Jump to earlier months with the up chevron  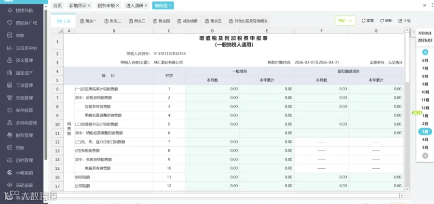[x=425, y=52]
